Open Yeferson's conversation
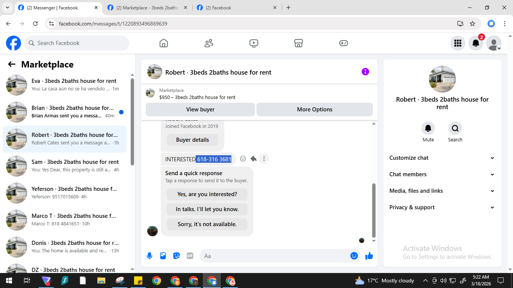This screenshot has height=288, width=513. click(65, 193)
